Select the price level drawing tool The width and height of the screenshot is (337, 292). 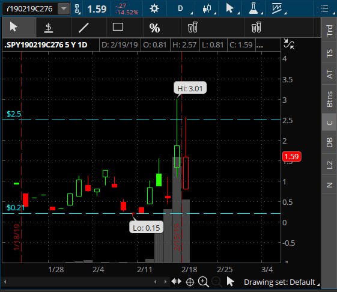pyautogui.click(x=49, y=28)
